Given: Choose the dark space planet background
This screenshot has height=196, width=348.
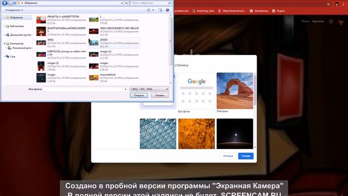Looking at the screenshot, I should (235, 133).
